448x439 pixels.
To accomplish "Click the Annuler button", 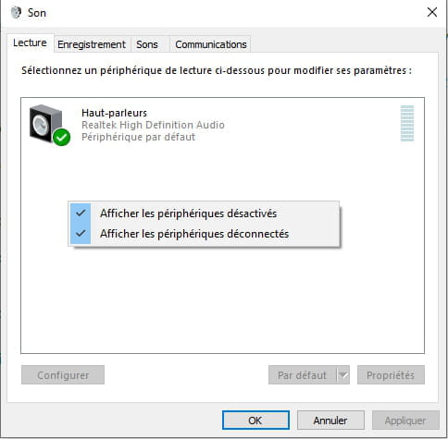I will coord(330,420).
